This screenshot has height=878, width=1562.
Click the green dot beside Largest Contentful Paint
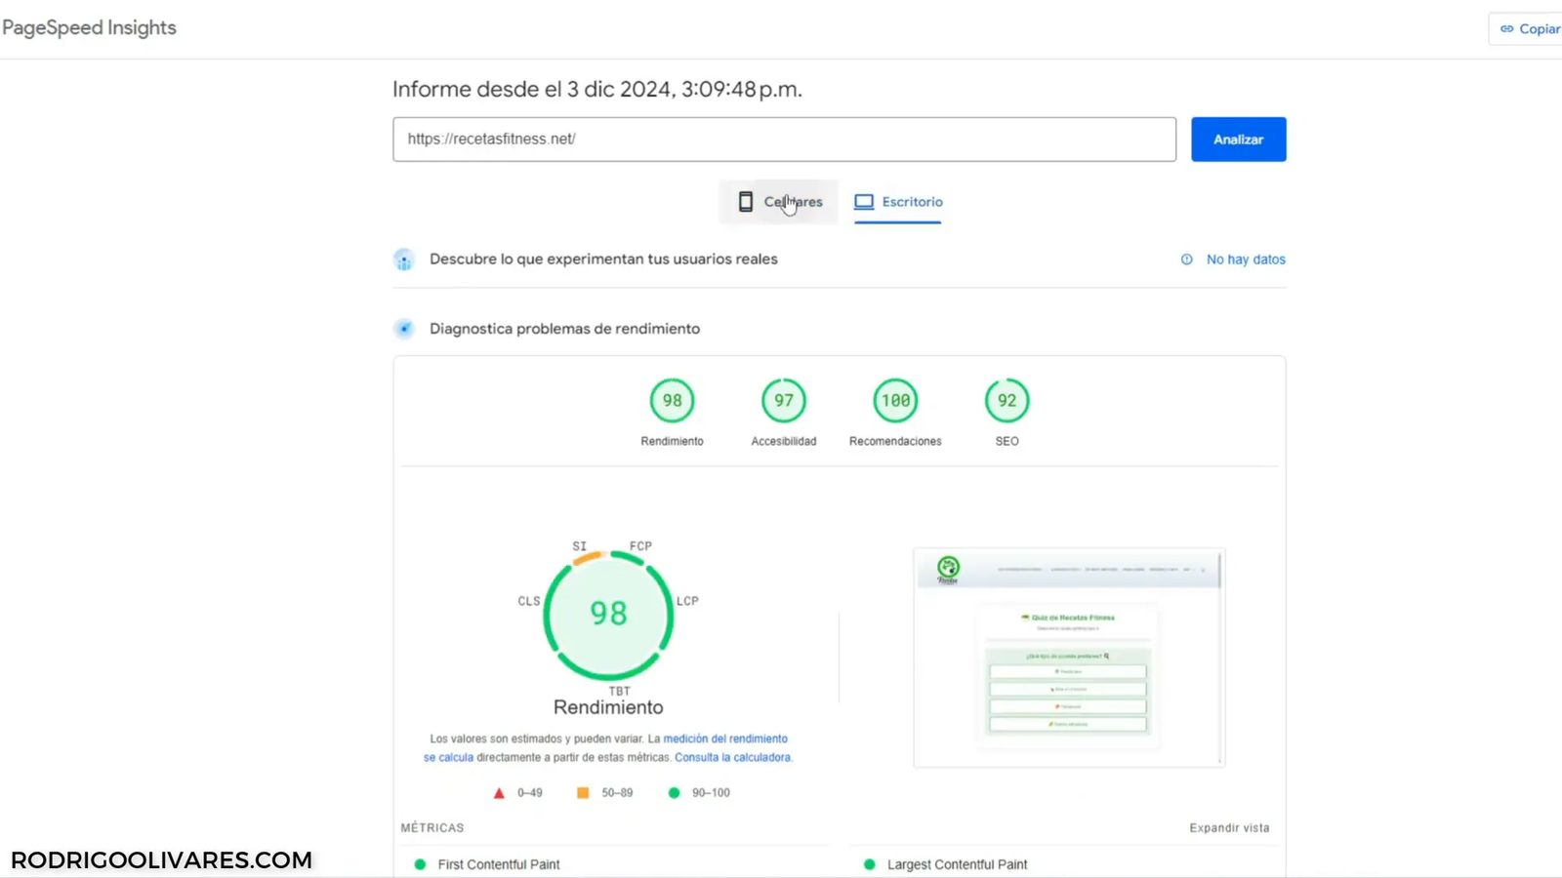click(868, 864)
